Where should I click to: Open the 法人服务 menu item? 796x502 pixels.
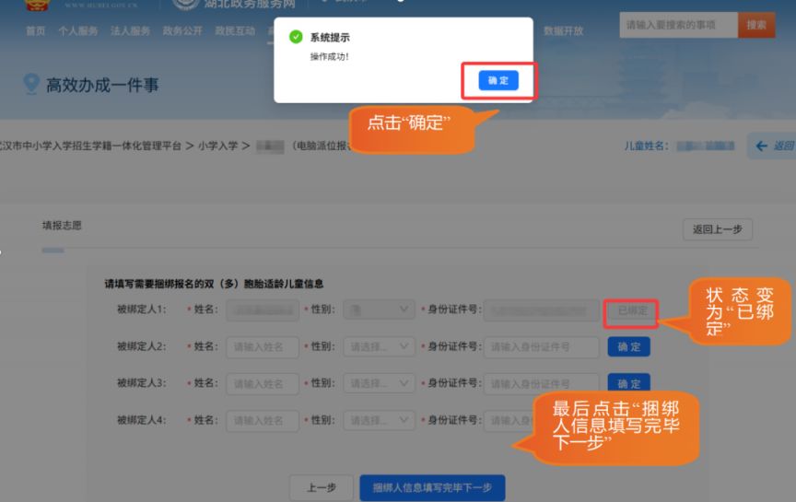(131, 31)
